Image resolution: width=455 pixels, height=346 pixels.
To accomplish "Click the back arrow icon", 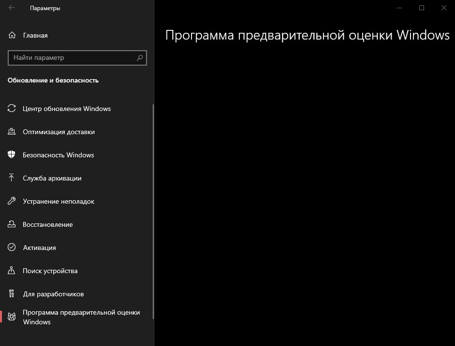I will [12, 8].
